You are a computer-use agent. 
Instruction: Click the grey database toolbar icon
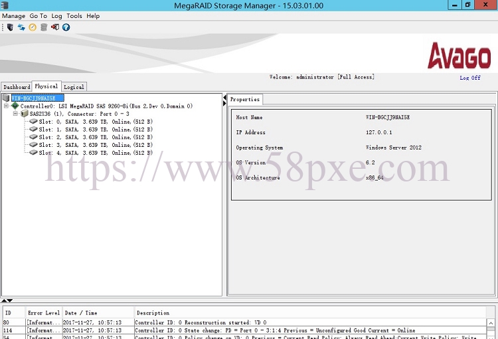44,27
